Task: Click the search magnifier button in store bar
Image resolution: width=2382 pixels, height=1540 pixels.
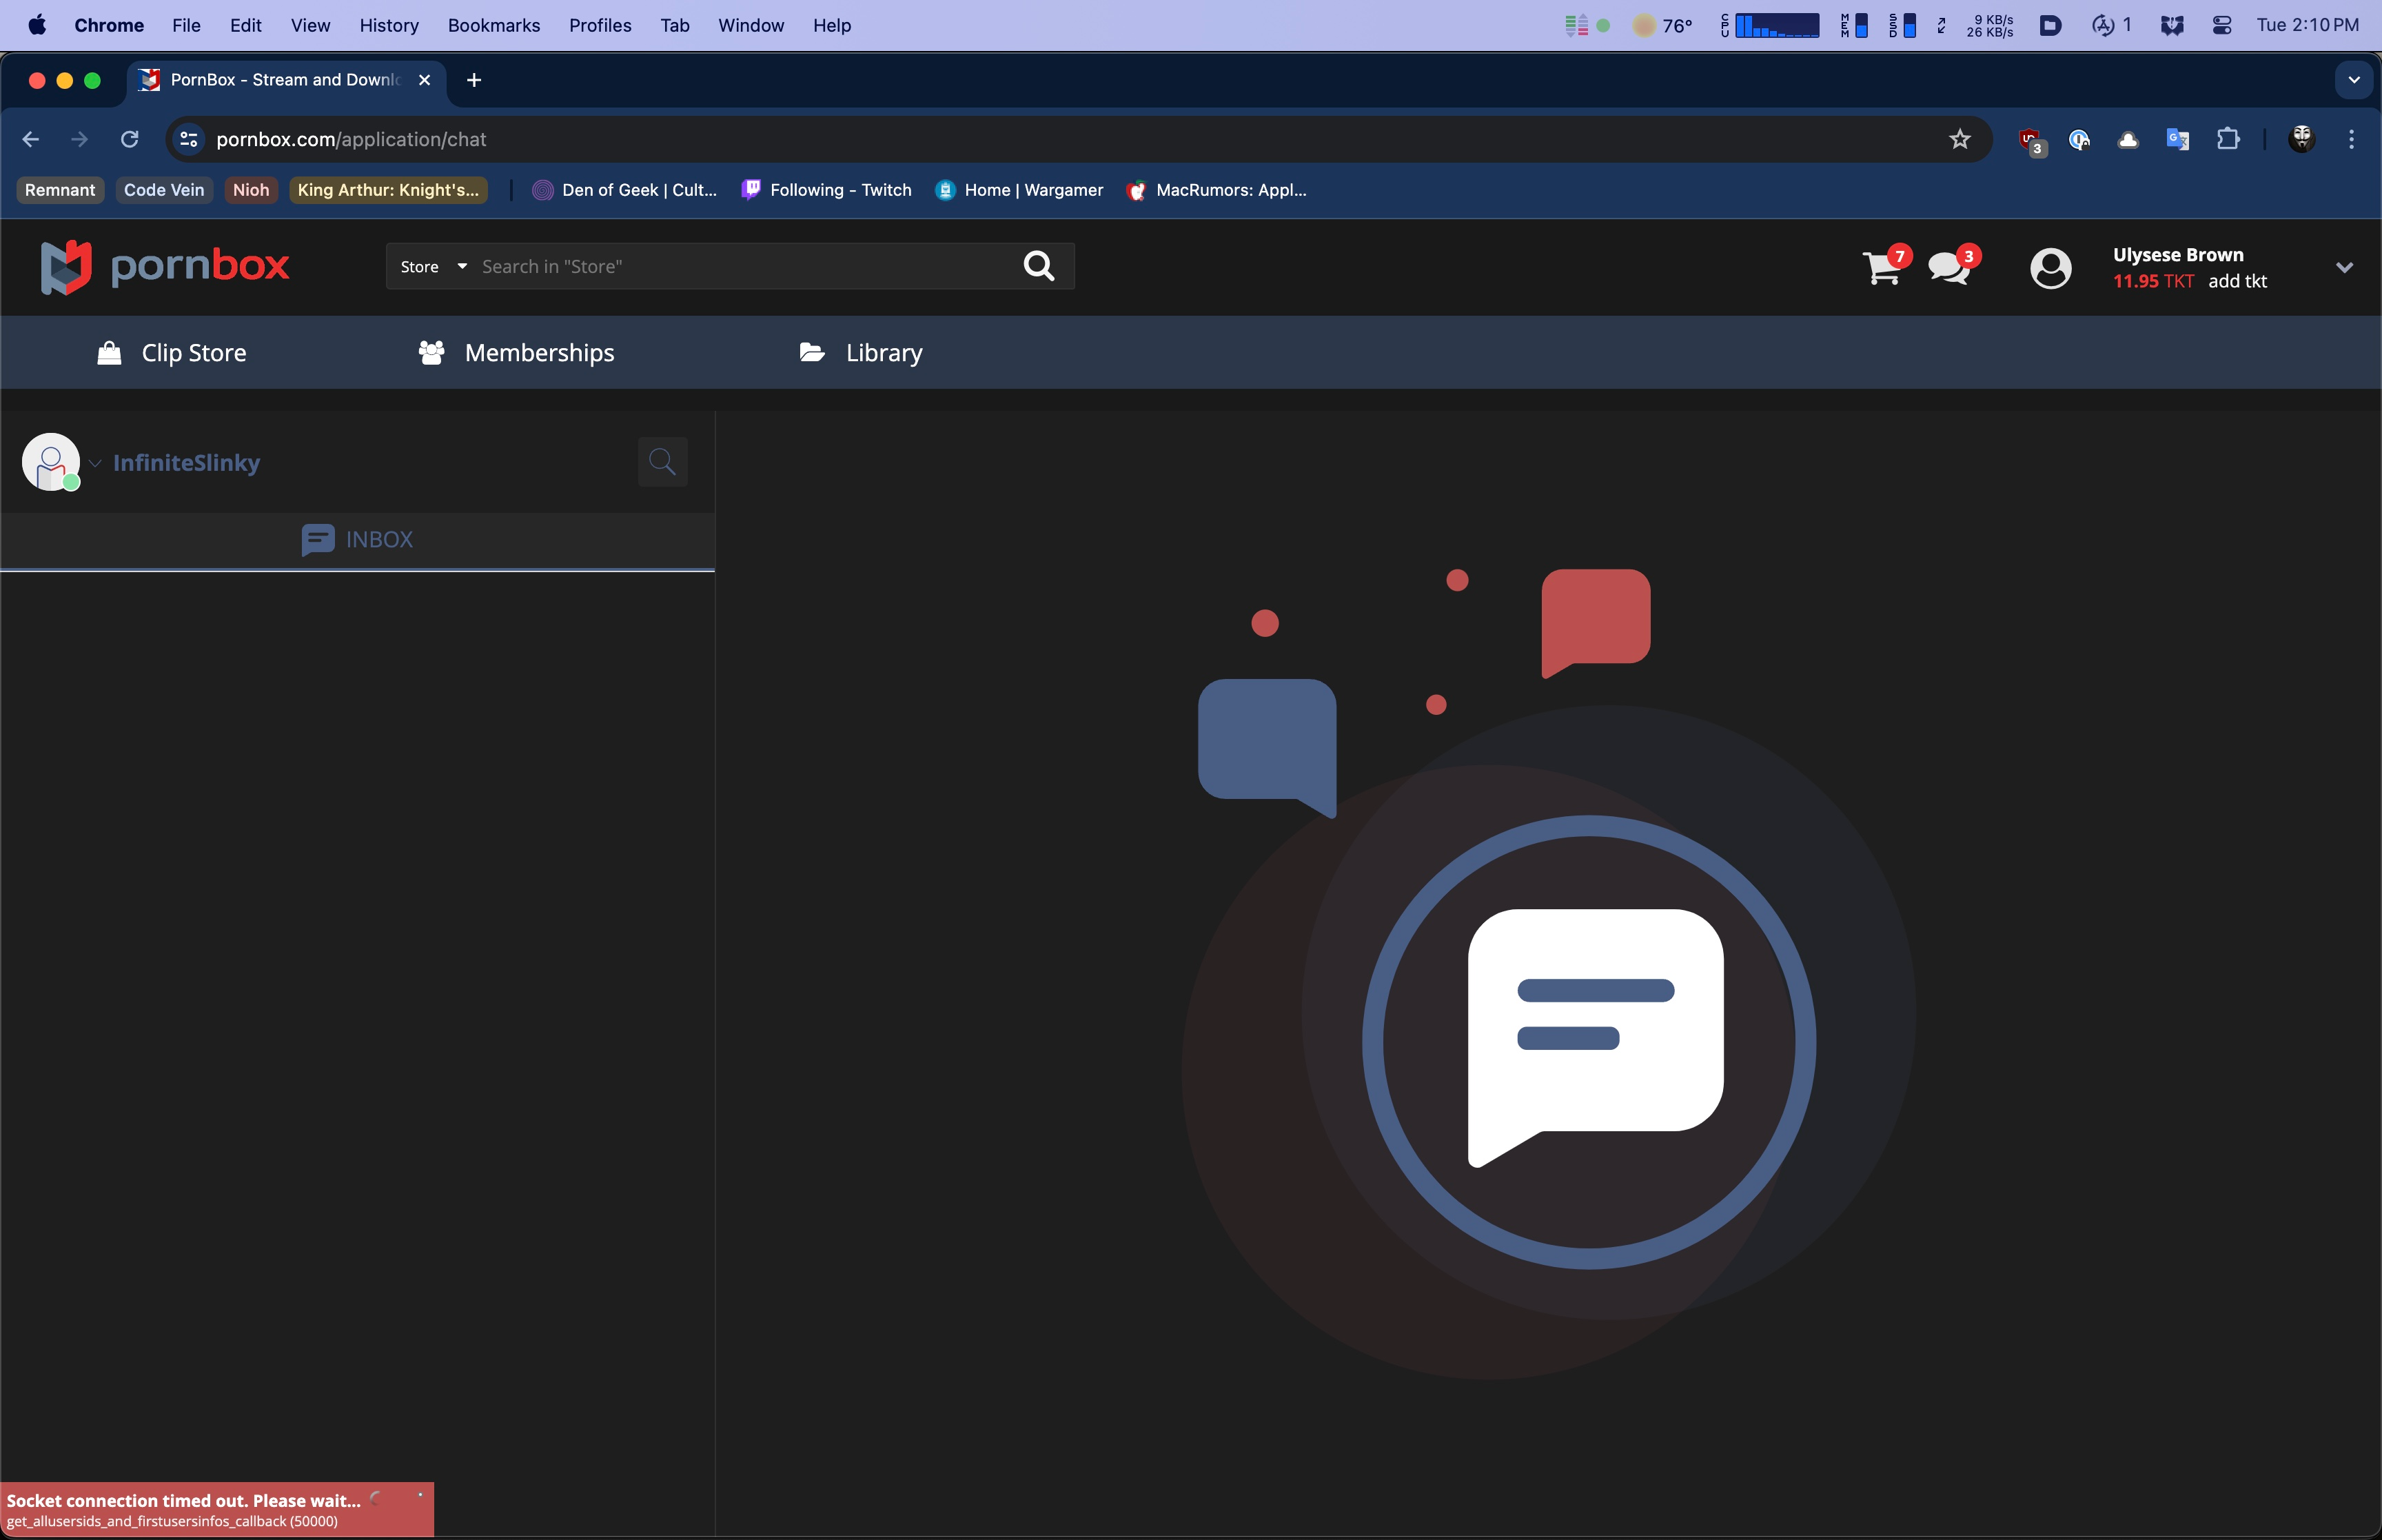Action: tap(1039, 266)
